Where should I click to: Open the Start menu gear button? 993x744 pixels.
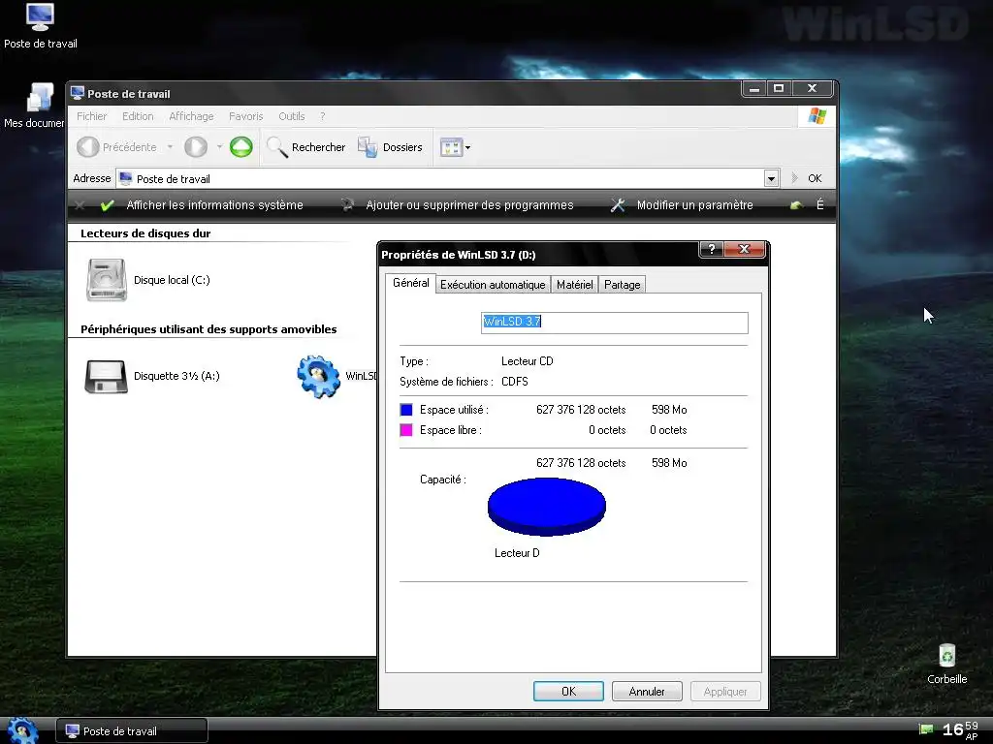[22, 730]
